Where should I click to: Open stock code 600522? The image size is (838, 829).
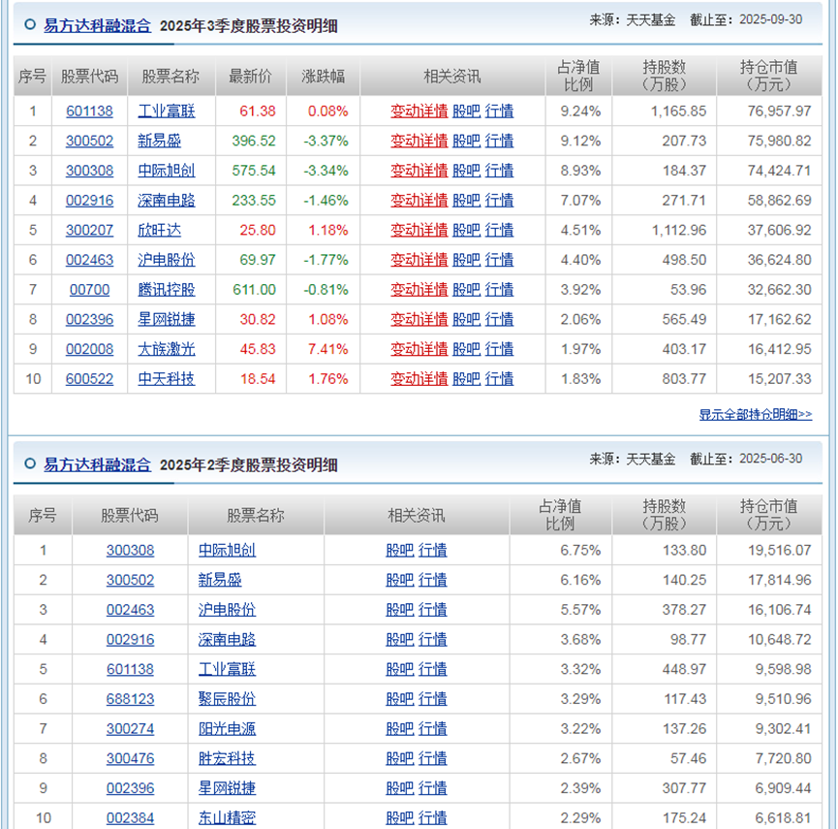pyautogui.click(x=89, y=379)
